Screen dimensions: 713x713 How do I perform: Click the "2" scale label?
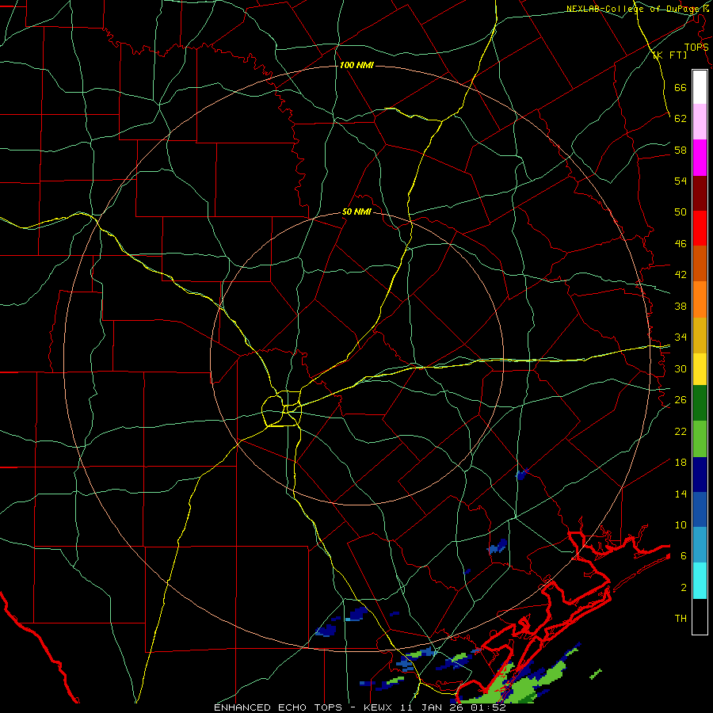point(684,588)
